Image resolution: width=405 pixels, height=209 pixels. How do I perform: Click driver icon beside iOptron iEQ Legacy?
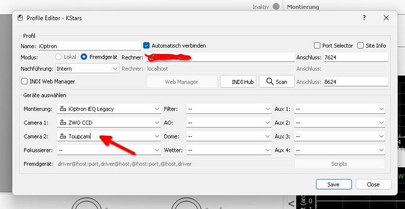point(63,109)
